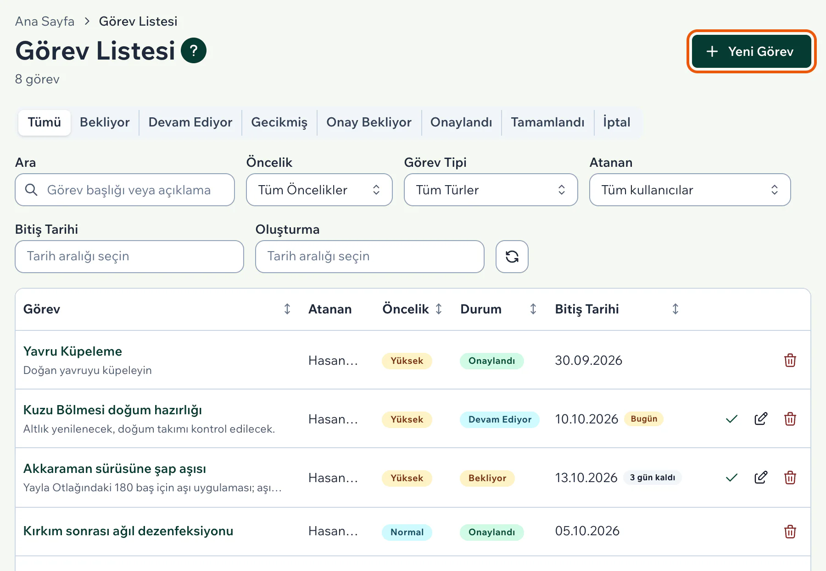Reset filters with the refresh icon

[512, 257]
